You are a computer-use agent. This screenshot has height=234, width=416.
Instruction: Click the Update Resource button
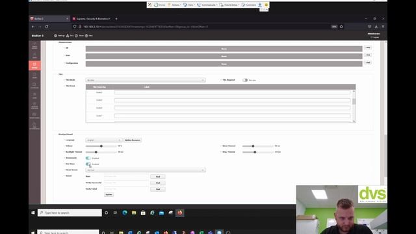pyautogui.click(x=133, y=140)
